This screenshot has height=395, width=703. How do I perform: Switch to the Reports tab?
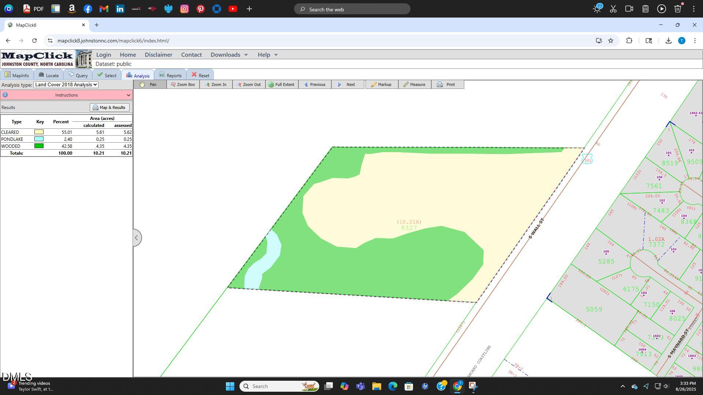170,75
